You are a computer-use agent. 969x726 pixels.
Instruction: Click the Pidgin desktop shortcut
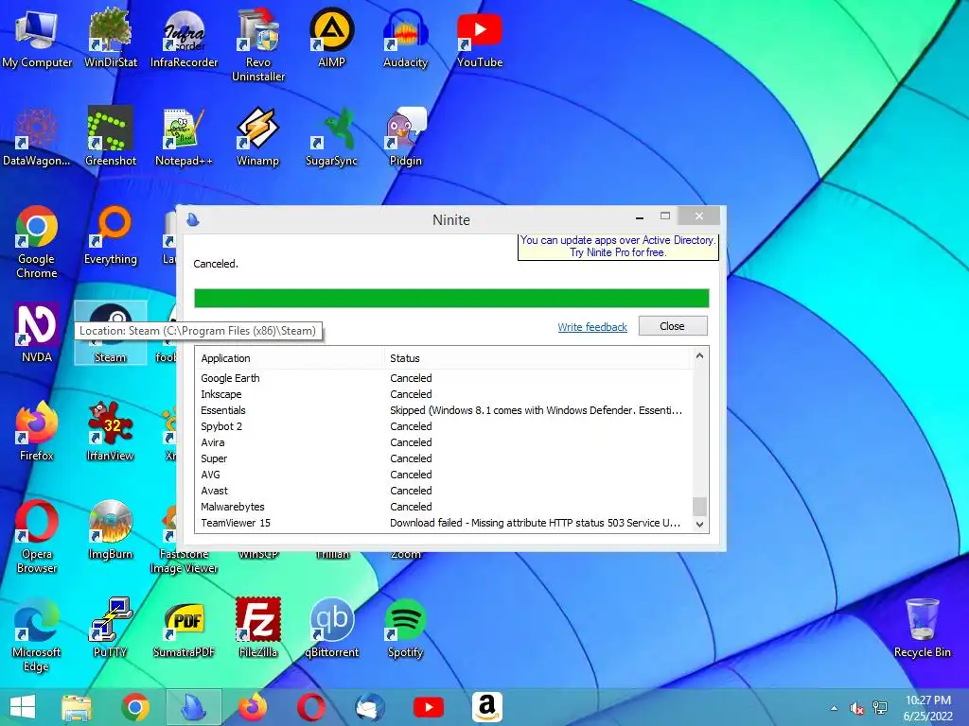click(405, 137)
